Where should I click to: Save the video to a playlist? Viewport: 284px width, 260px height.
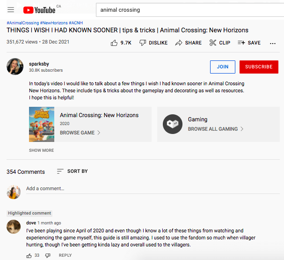pos(249,43)
